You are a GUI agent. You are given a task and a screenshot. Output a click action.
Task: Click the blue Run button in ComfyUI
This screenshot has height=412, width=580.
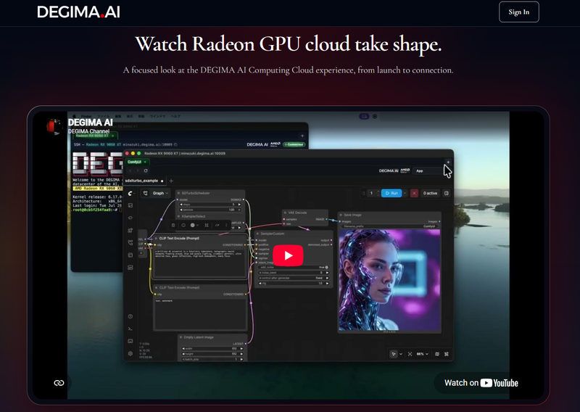(x=391, y=193)
